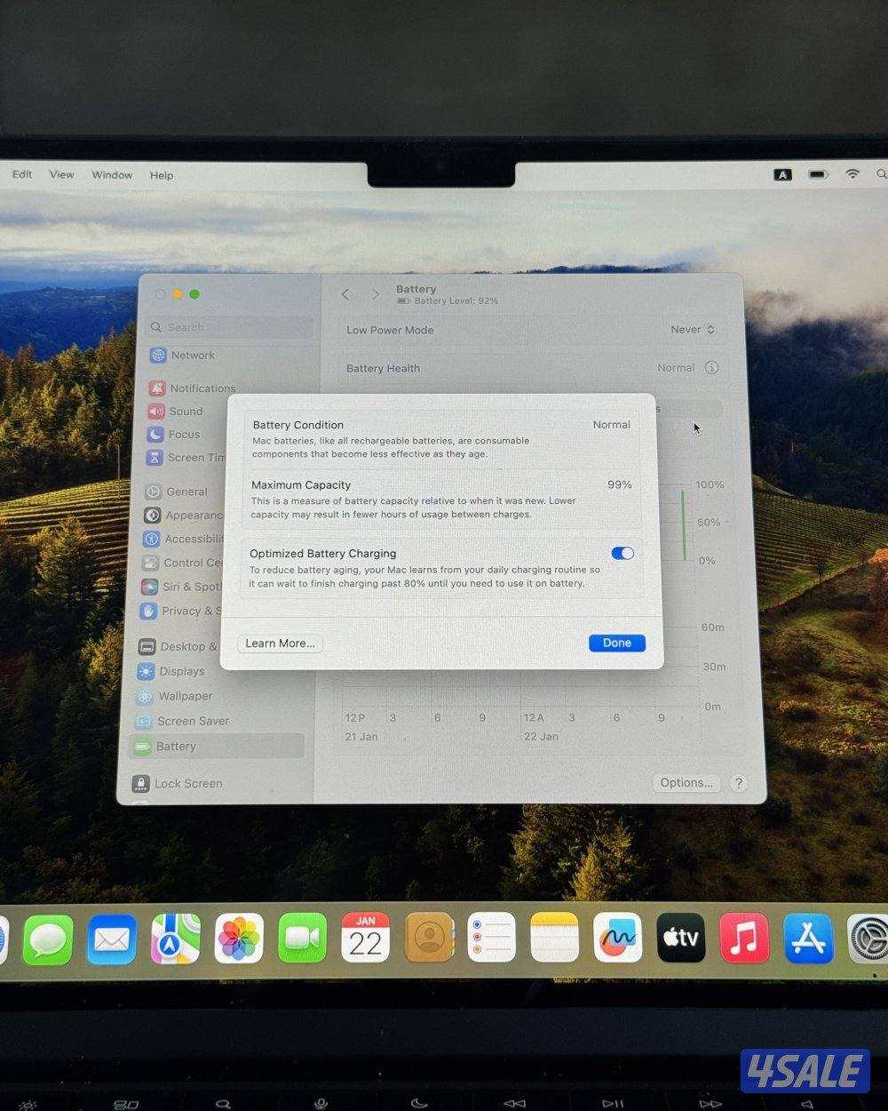Open the App Store from Dock
Screen dimensions: 888x1111
point(807,939)
